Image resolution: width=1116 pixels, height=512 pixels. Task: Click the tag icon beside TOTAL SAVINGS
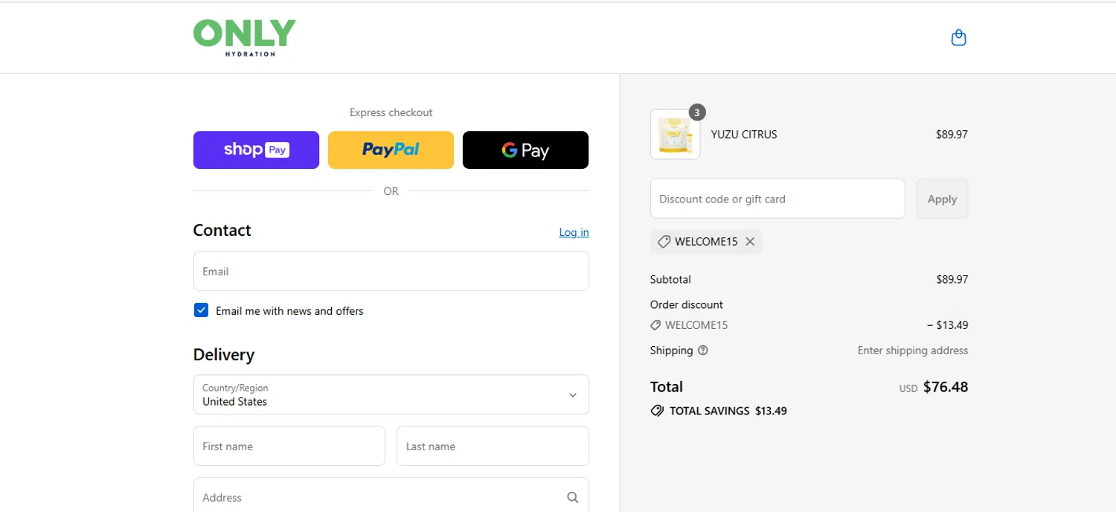pyautogui.click(x=657, y=411)
